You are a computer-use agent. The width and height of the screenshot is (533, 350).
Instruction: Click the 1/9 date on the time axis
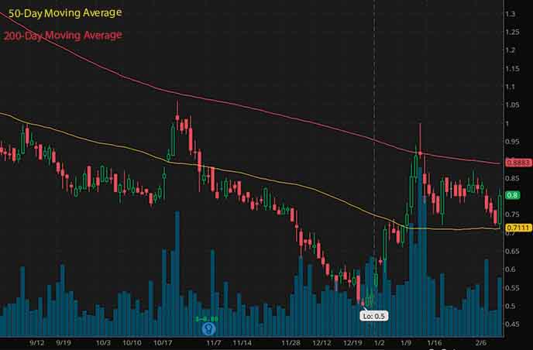(x=406, y=343)
